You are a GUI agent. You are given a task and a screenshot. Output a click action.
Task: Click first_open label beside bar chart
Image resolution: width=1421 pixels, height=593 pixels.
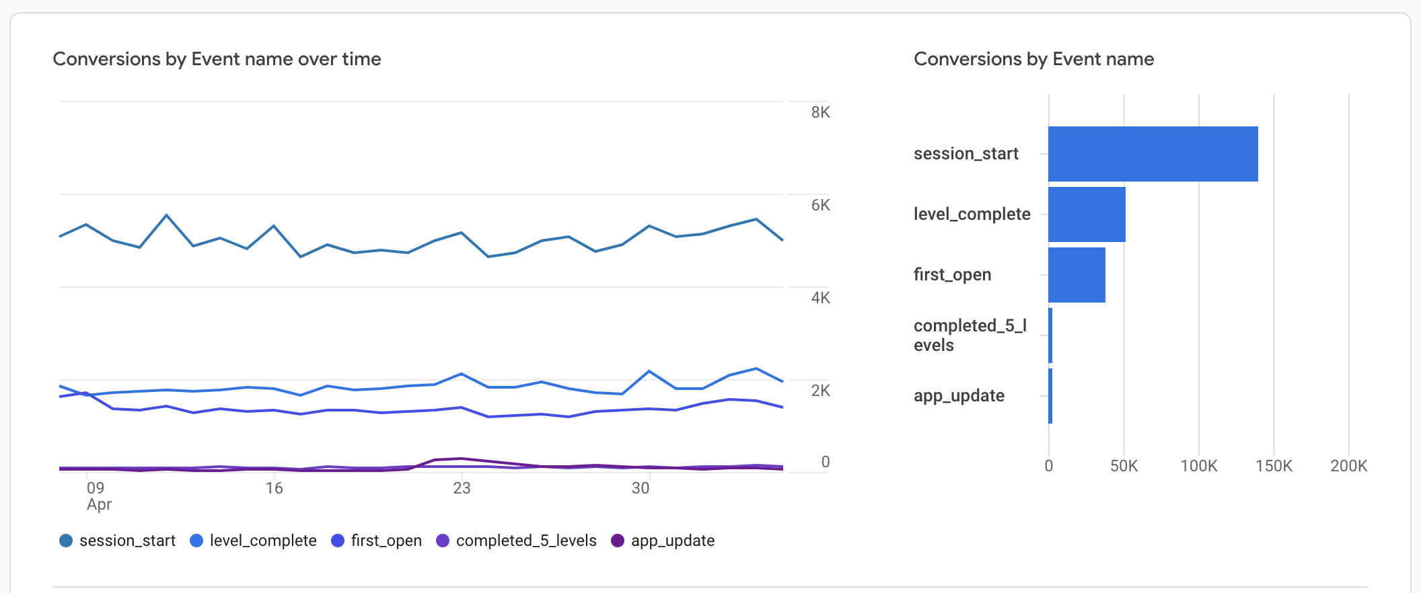point(953,275)
